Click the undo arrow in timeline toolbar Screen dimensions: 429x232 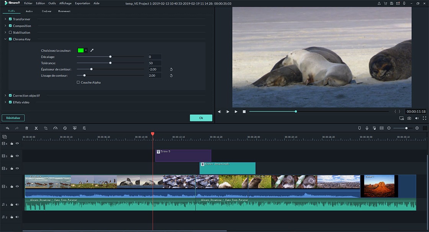(7, 128)
